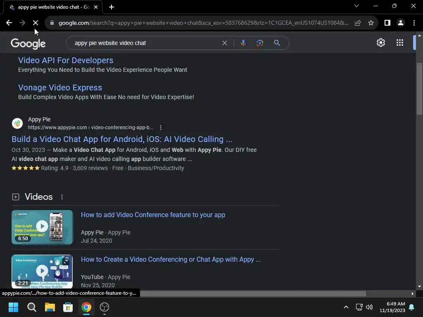Switch to Chrome in taskbar
This screenshot has height=317, width=423.
click(x=86, y=307)
